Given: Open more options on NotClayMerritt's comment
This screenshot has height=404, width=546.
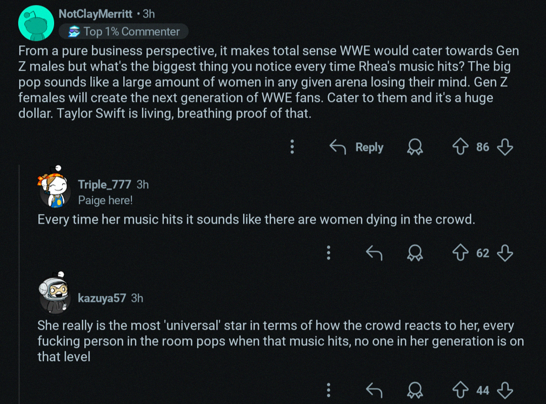Looking at the screenshot, I should click(292, 147).
